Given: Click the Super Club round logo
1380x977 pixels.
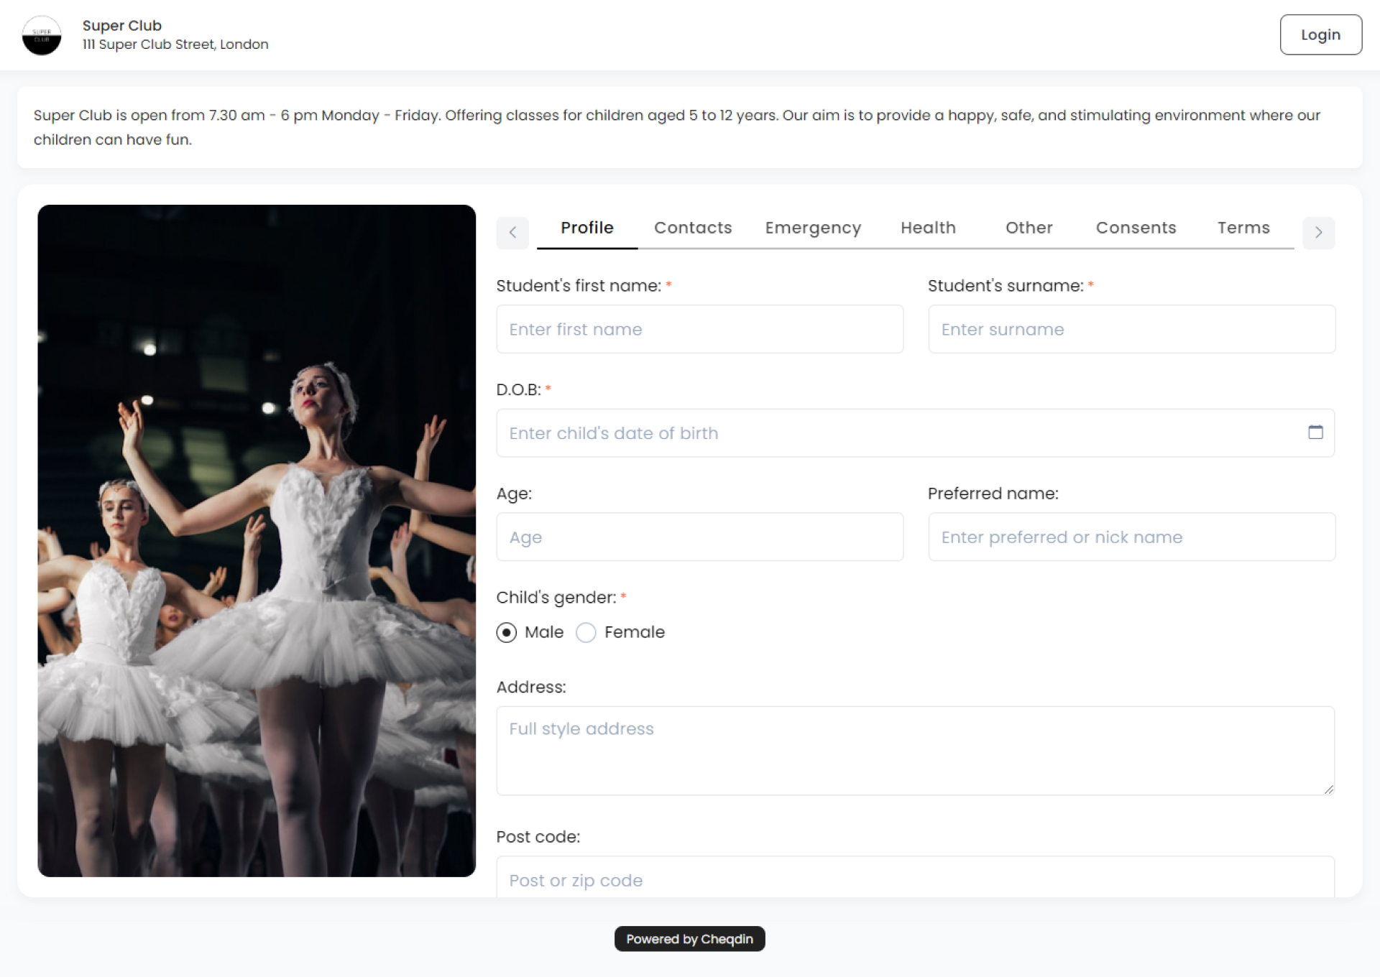Looking at the screenshot, I should pyautogui.click(x=42, y=35).
